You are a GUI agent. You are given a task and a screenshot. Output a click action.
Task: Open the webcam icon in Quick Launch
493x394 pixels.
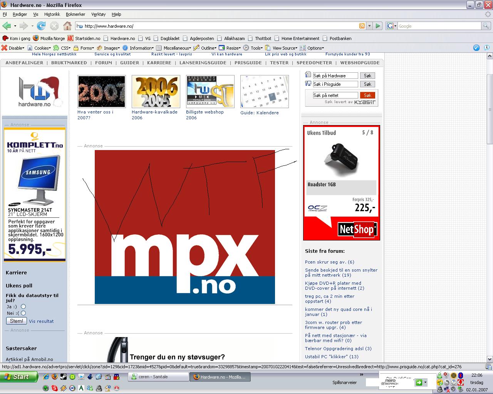(99, 388)
